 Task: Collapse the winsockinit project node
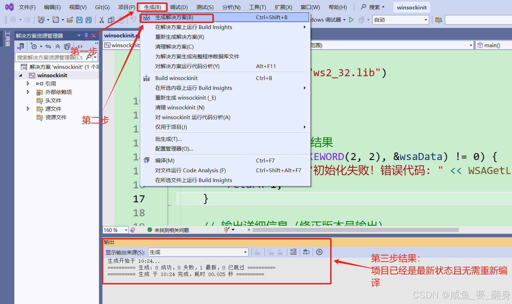point(20,75)
